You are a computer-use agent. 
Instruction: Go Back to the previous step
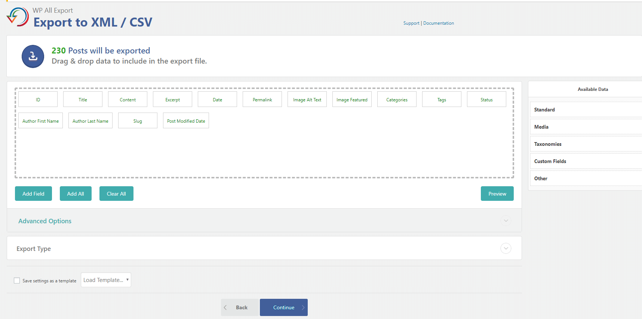240,307
